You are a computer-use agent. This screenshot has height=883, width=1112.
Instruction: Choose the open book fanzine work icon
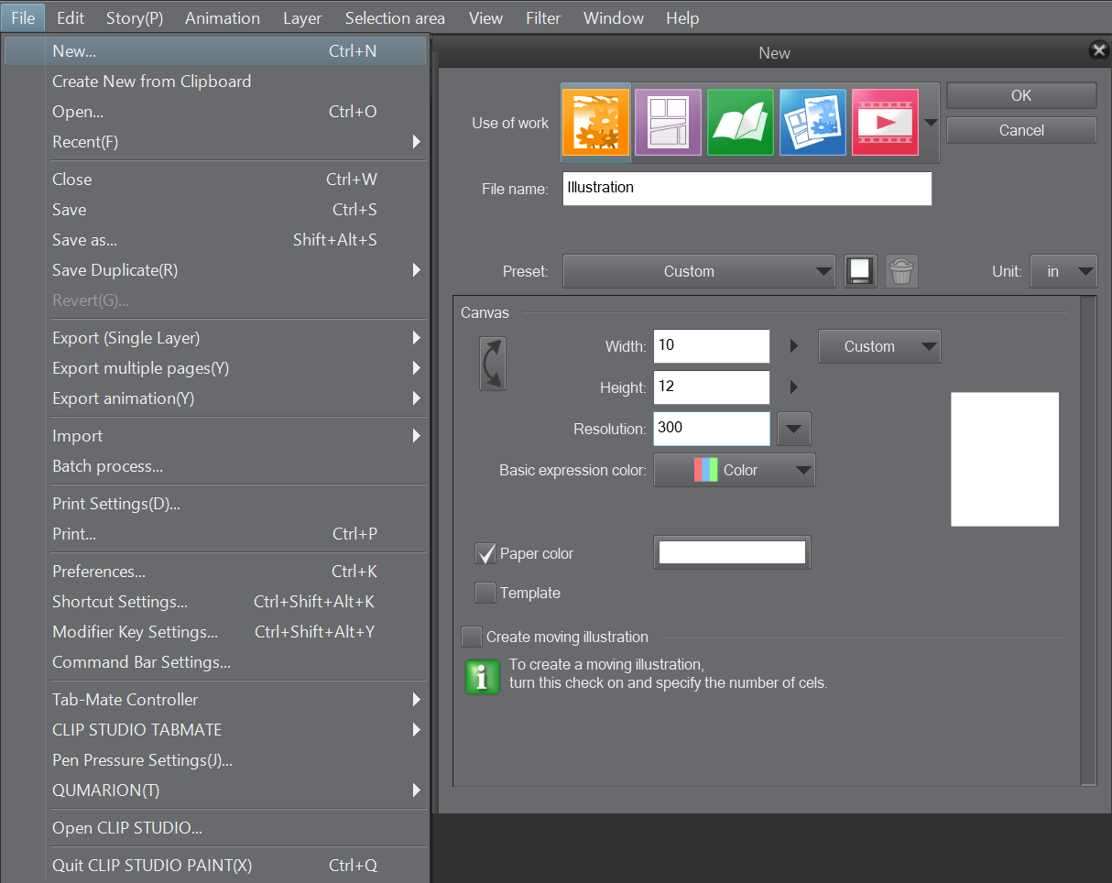740,122
